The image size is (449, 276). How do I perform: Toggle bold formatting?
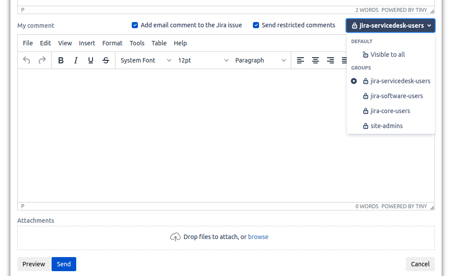(x=61, y=60)
